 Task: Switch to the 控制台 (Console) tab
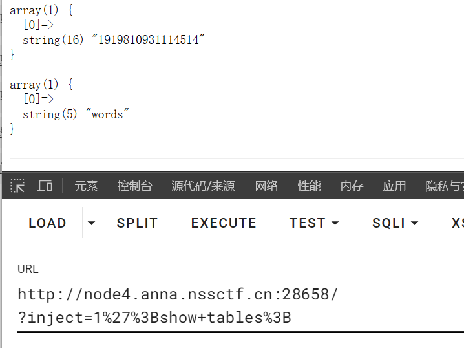point(134,186)
